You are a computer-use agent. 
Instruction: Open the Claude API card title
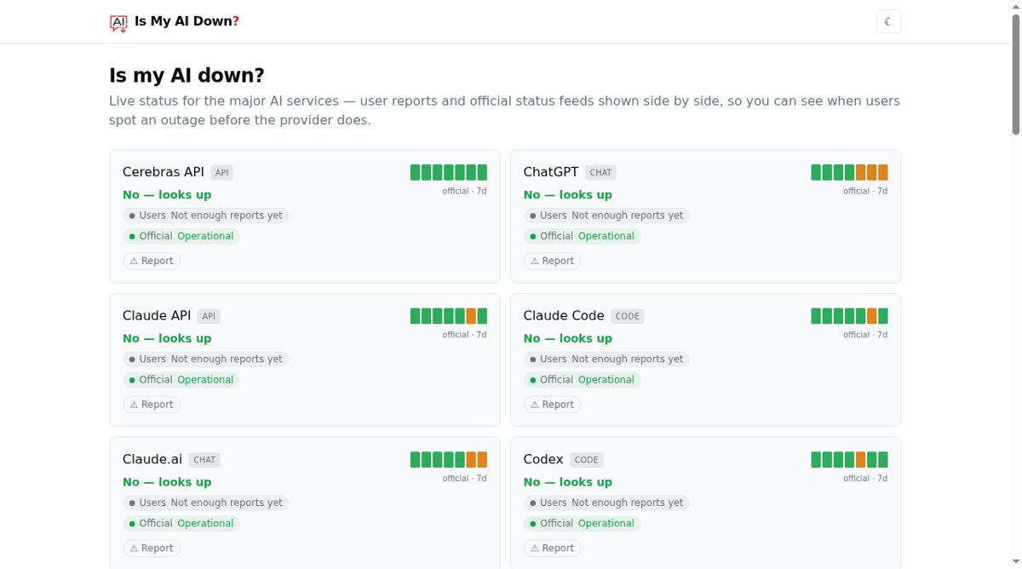157,316
